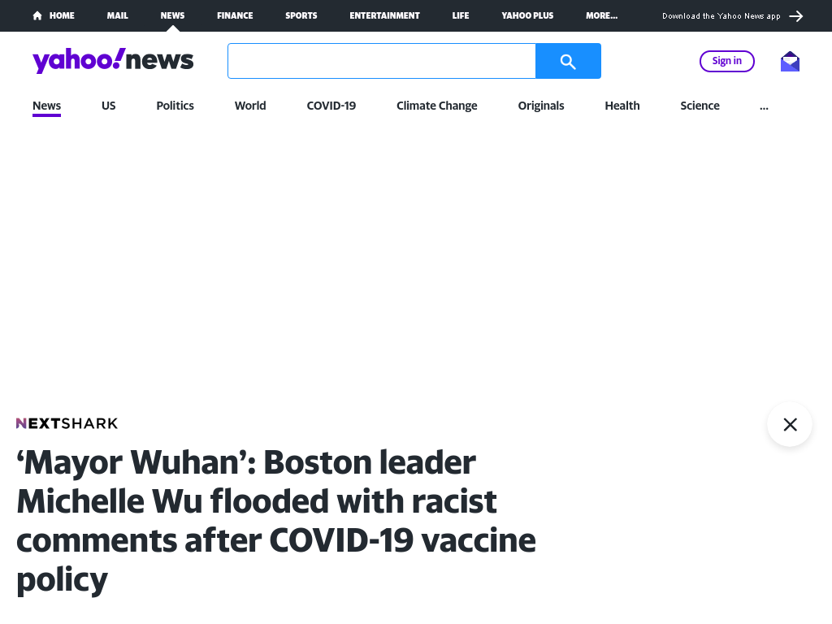Open the NextShark publisher logo
This screenshot has height=624, width=832.
[67, 423]
